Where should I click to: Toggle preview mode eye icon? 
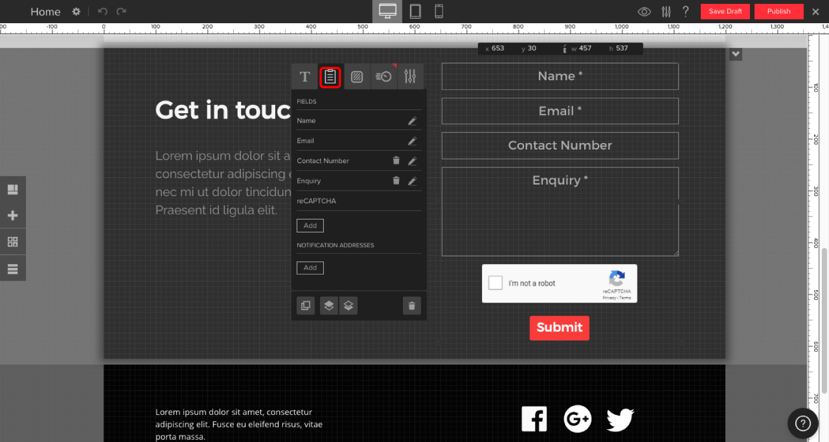coord(644,12)
